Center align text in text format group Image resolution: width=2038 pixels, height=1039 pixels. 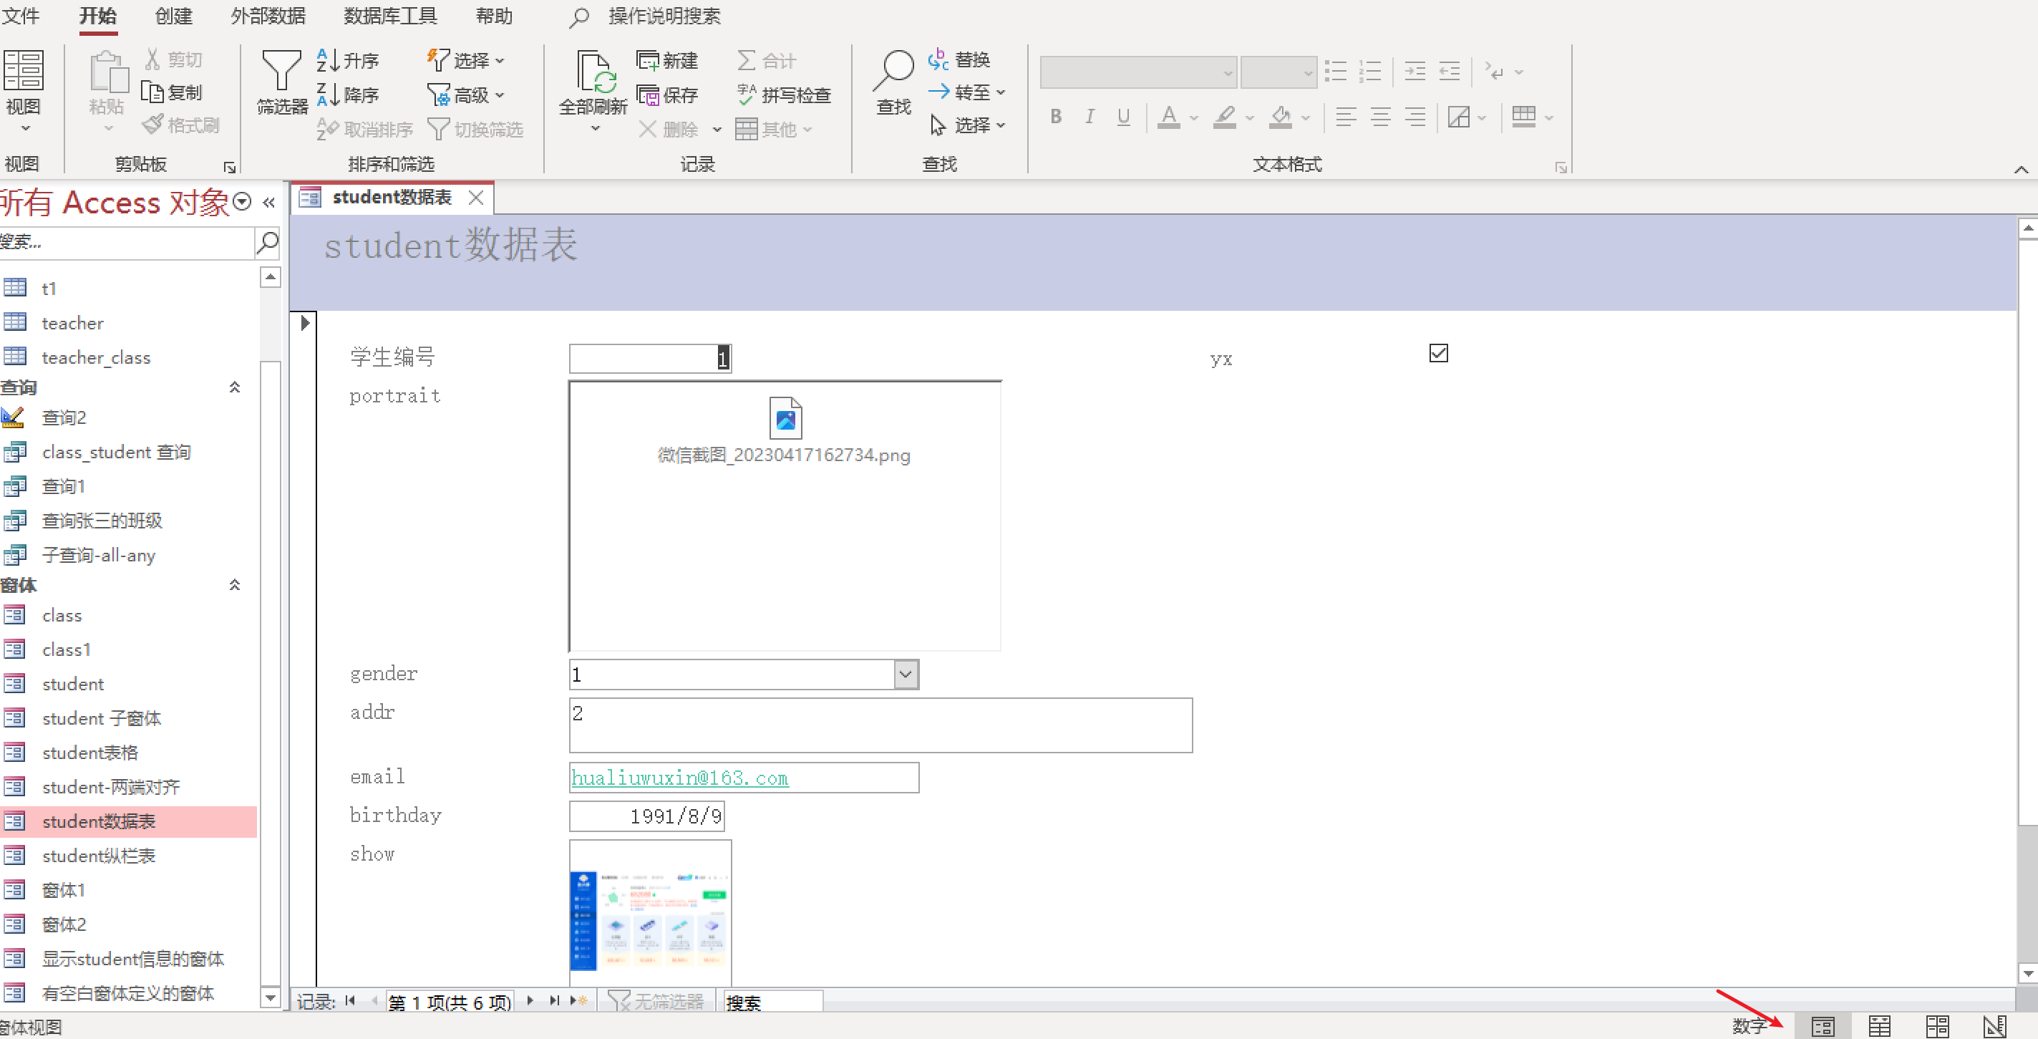point(1381,117)
